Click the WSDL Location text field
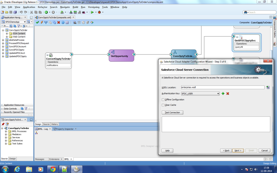Viewport: 277px width, 173px height. (223, 87)
